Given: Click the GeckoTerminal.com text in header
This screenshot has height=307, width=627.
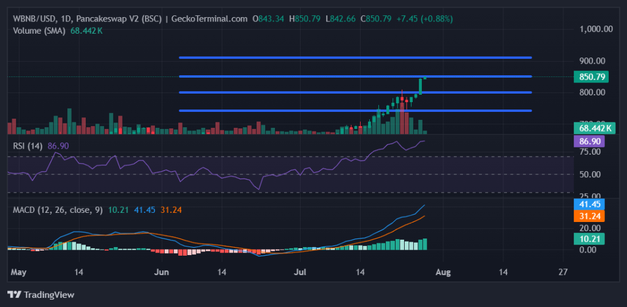Looking at the screenshot, I should pyautogui.click(x=208, y=19).
